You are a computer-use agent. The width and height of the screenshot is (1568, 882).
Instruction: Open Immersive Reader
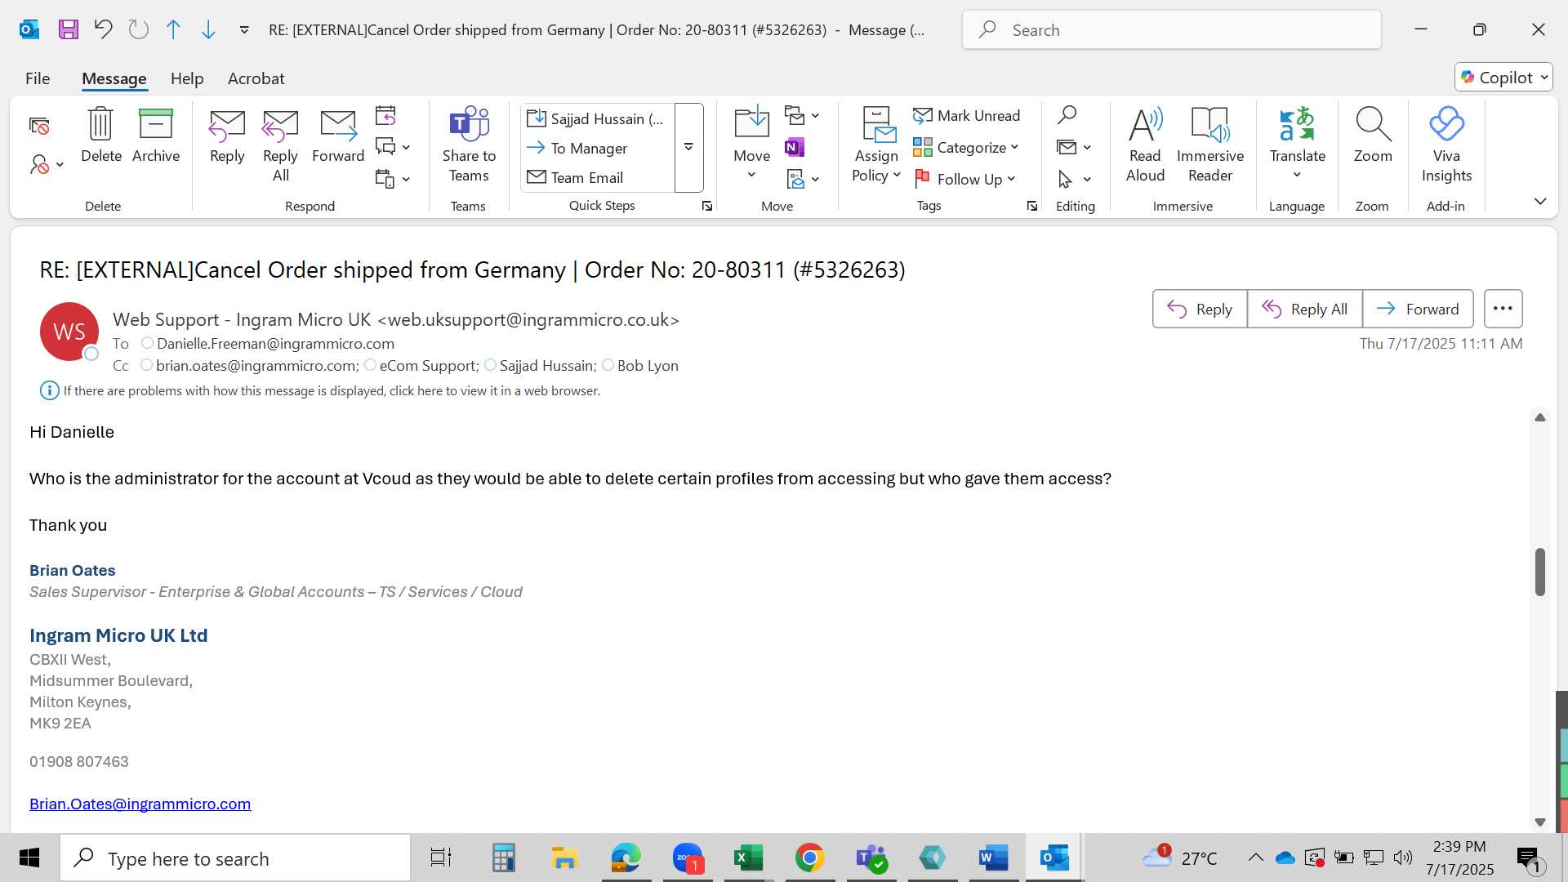(1210, 145)
